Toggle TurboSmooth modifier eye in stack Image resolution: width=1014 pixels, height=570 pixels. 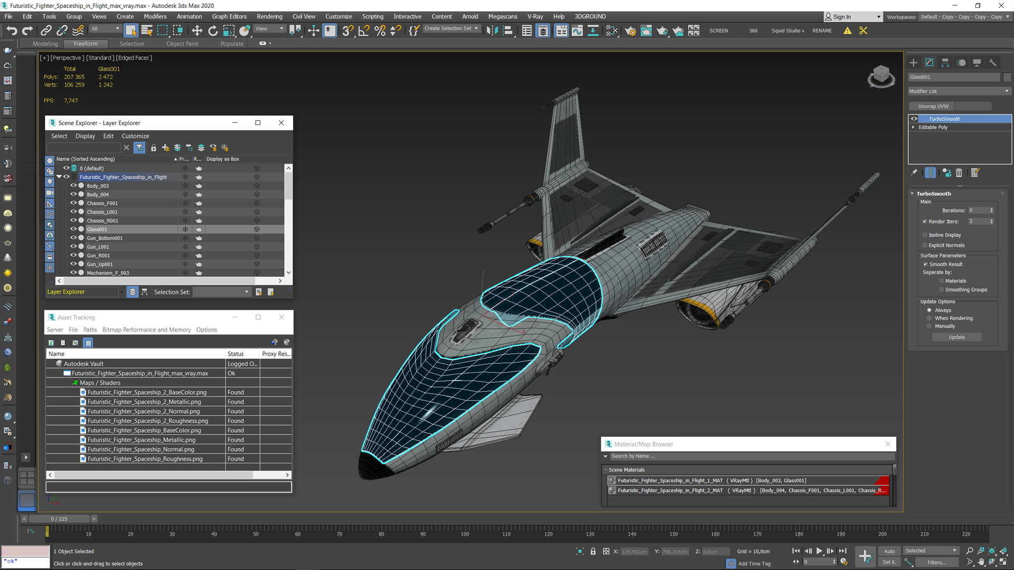click(x=914, y=119)
